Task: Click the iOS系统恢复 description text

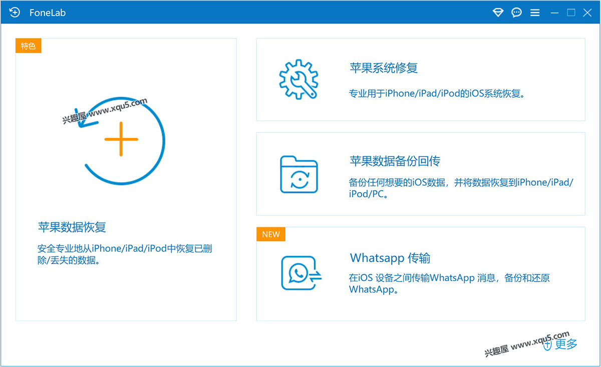Action: coord(438,93)
